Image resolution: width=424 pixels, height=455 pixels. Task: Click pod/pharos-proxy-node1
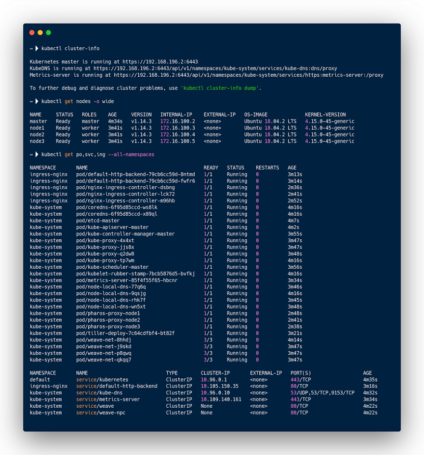(108, 314)
